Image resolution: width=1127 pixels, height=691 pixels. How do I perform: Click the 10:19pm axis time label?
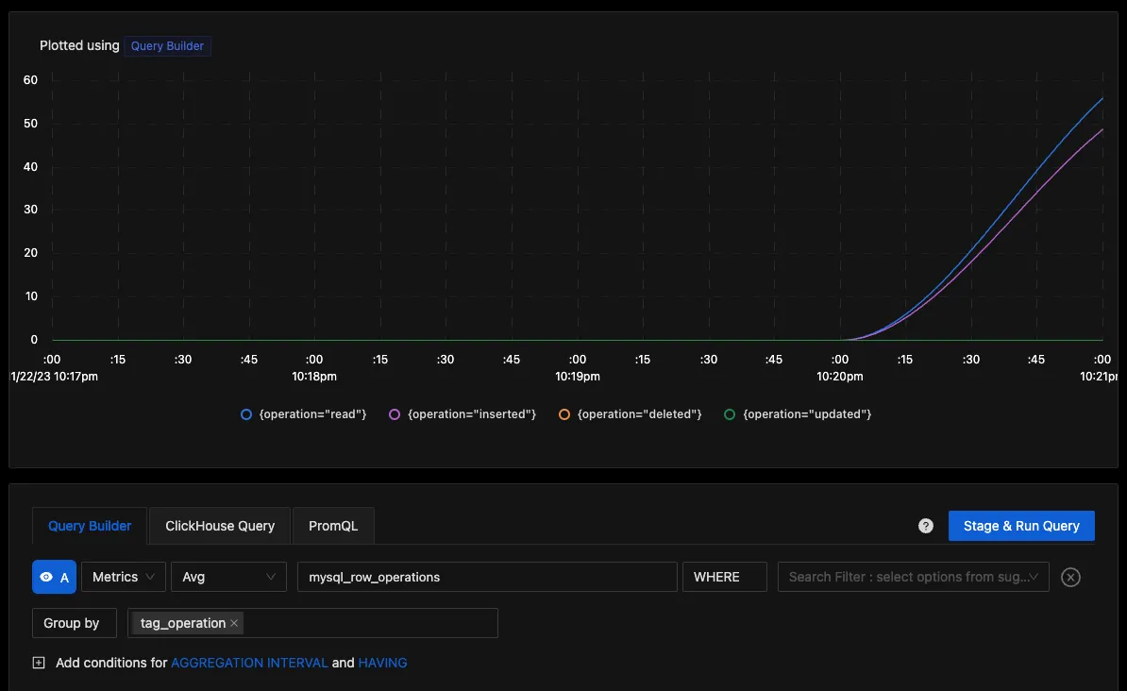[577, 376]
